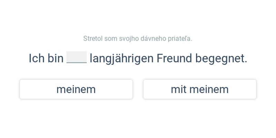This screenshot has height=138, width=276.
Task: Click the blank gap in the German sentence
Action: [77, 57]
